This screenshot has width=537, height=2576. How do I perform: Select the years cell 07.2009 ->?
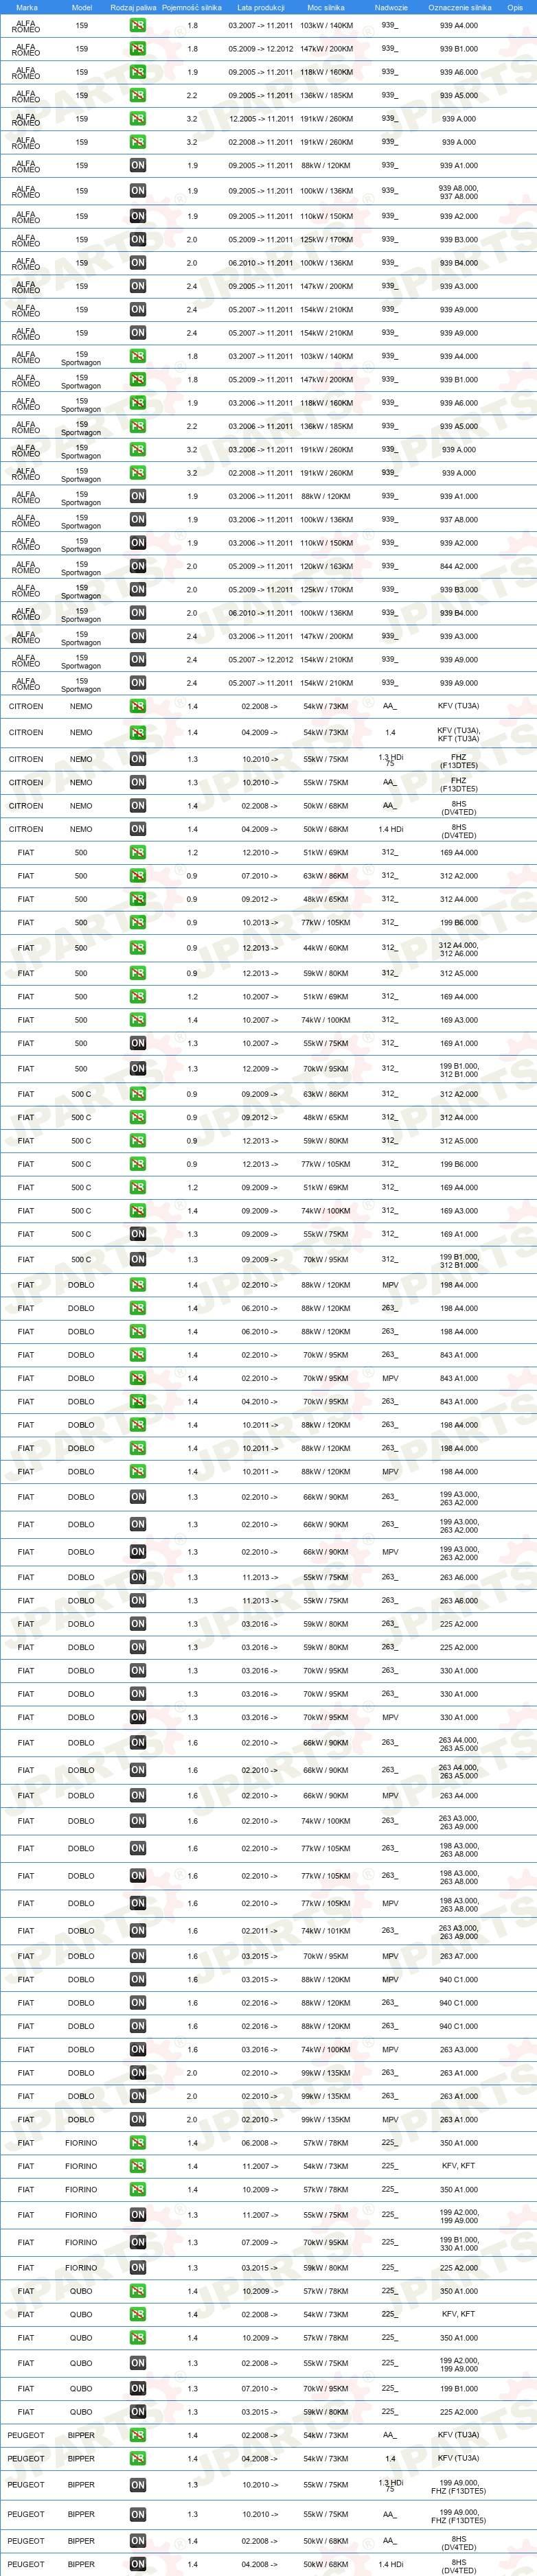pyautogui.click(x=261, y=2243)
